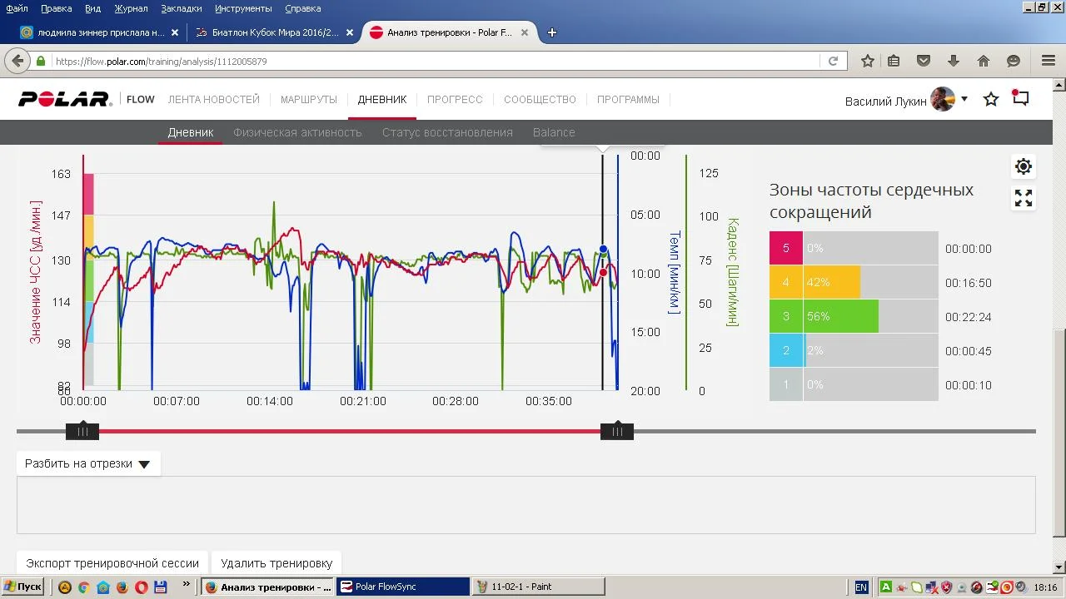Reload the page in address bar
This screenshot has width=1066, height=599.
coord(833,61)
